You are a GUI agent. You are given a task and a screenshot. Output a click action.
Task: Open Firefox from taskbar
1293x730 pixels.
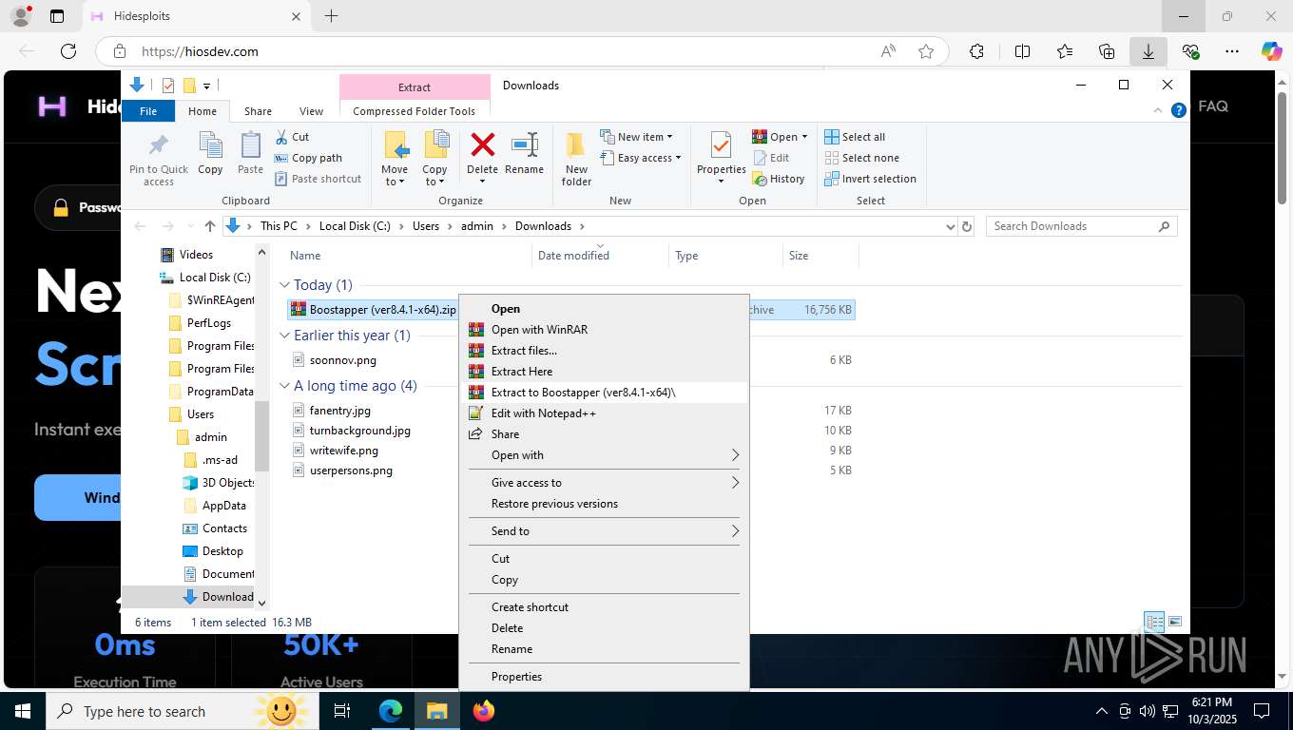point(484,711)
